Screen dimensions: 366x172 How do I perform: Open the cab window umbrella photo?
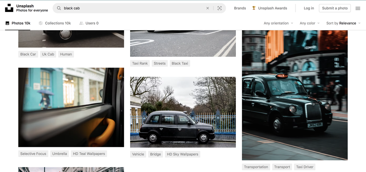click(71, 107)
